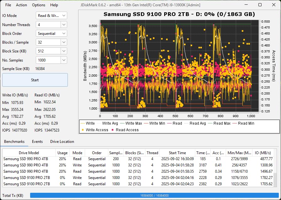This screenshot has width=281, height=200.
Task: Open the Block Order dropdown
Action: pos(51,33)
